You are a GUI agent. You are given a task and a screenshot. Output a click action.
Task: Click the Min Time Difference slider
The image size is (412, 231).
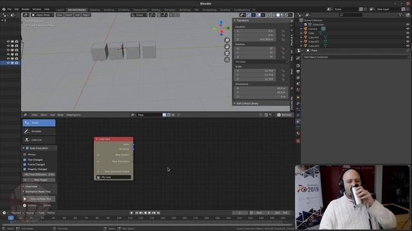(39, 175)
